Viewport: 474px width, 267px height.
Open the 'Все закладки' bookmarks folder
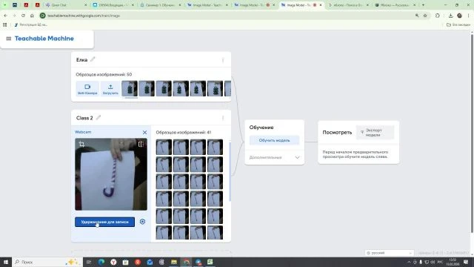[x=458, y=24]
